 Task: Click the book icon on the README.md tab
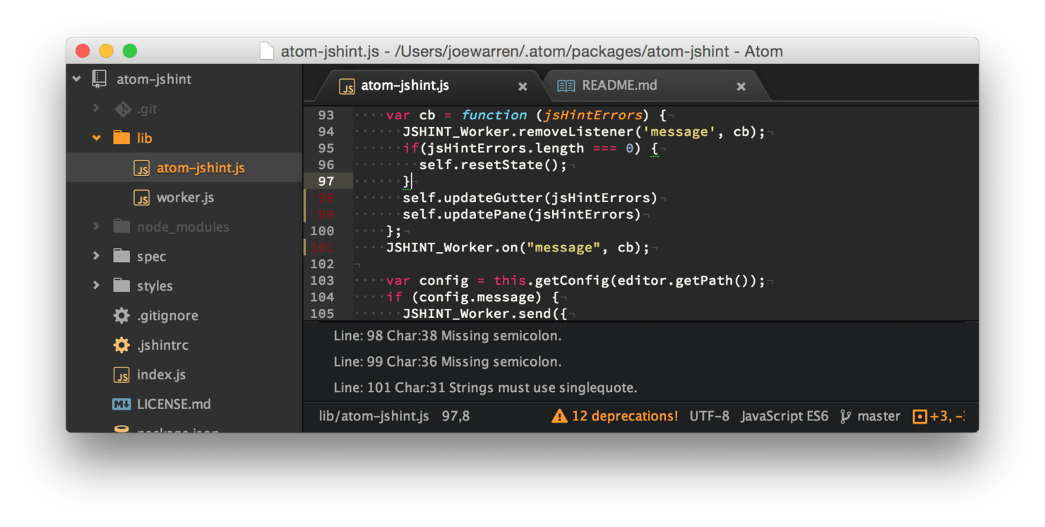[566, 85]
